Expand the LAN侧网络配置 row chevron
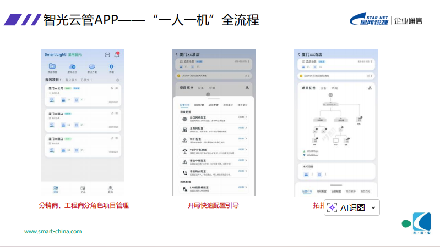The image size is (440, 247). click(246, 188)
